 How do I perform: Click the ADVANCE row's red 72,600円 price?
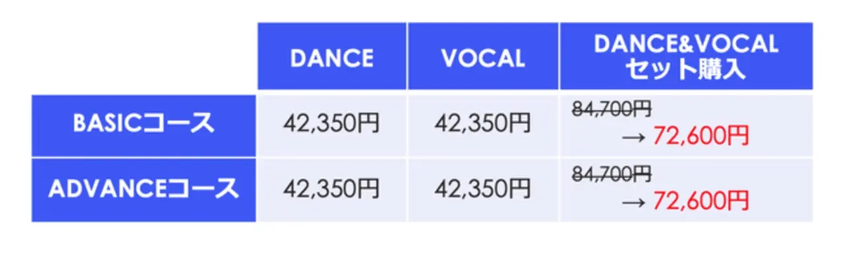(700, 200)
